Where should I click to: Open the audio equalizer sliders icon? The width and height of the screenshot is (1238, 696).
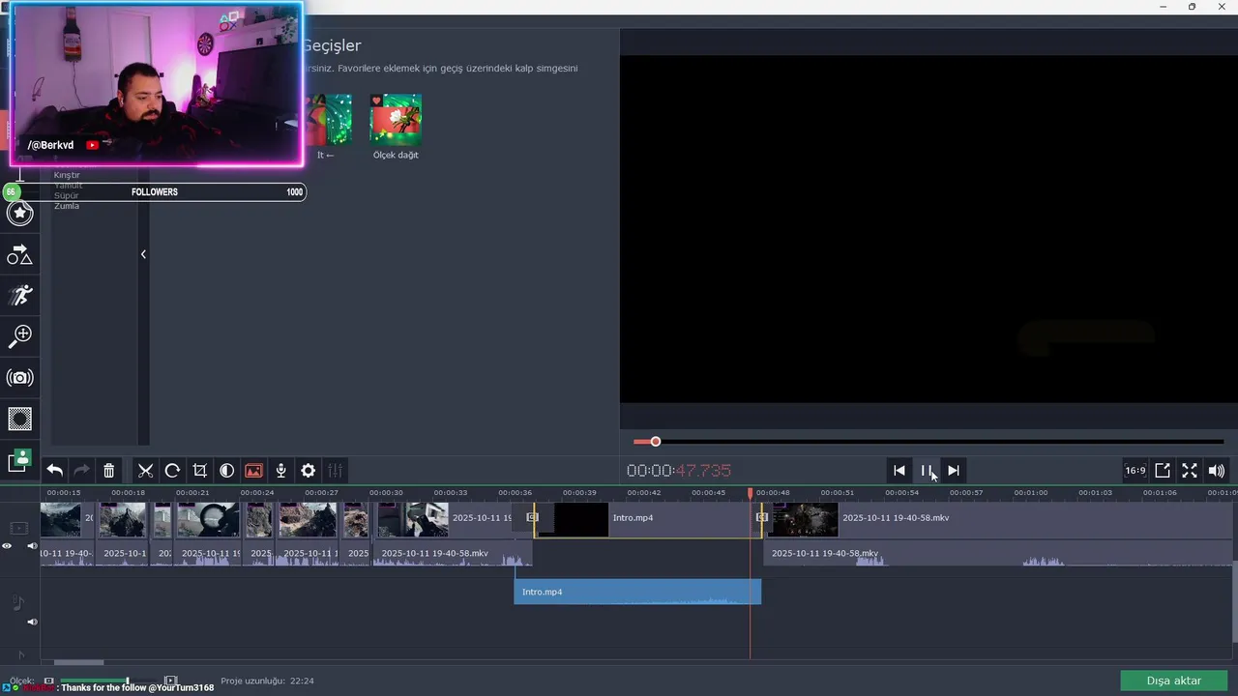pos(335,471)
